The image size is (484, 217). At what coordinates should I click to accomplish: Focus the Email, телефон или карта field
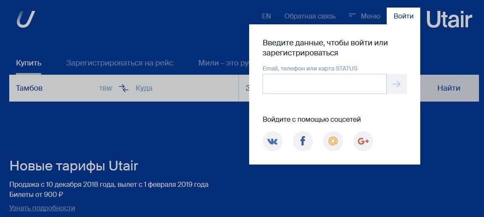(325, 84)
